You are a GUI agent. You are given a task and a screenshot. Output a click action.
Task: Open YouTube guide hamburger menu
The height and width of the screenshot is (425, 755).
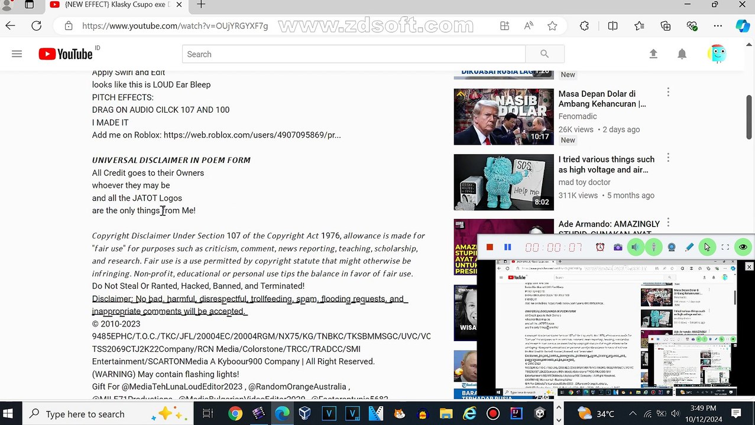(x=17, y=54)
